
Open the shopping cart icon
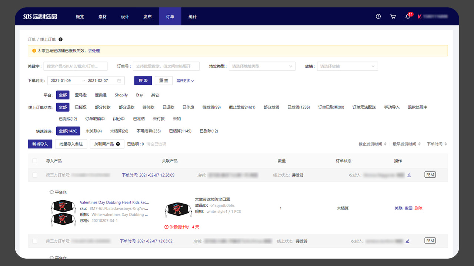click(x=393, y=16)
